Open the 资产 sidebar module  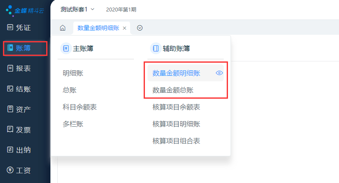point(19,109)
